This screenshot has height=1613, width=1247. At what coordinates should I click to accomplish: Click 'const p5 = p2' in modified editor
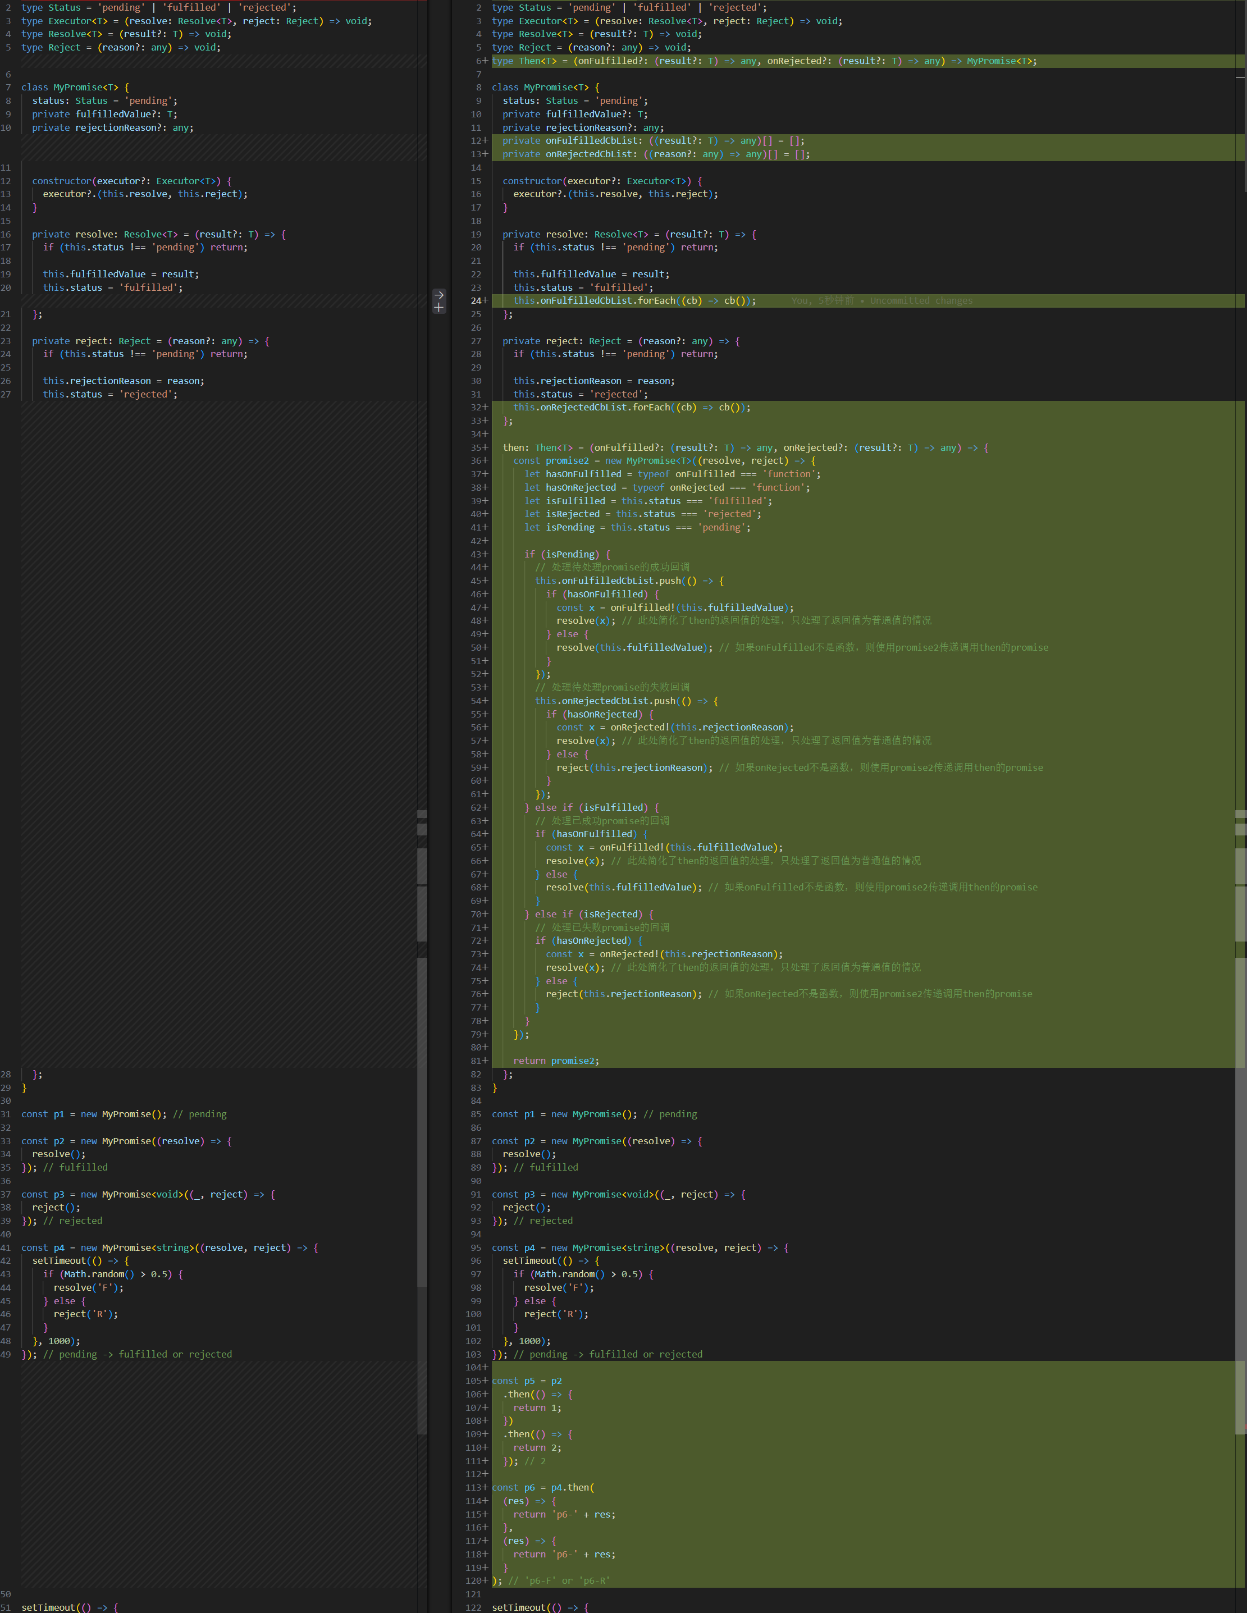(x=527, y=1381)
